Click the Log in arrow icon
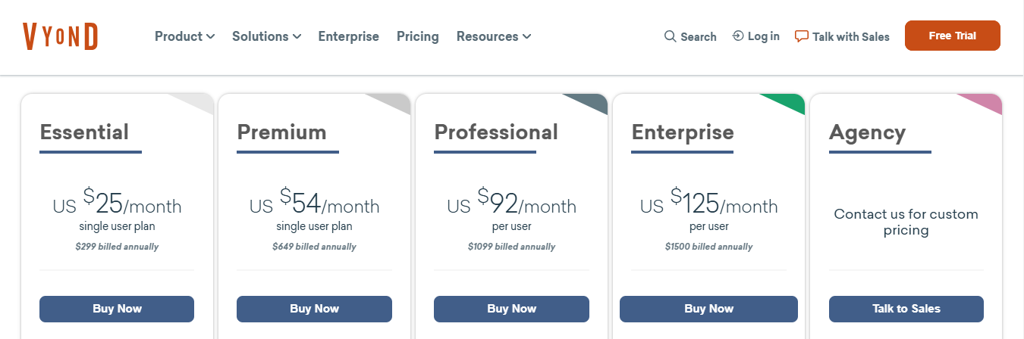 (x=737, y=36)
